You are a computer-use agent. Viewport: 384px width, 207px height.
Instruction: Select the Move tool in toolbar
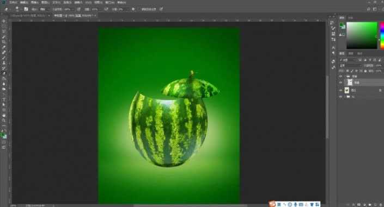tap(4, 21)
